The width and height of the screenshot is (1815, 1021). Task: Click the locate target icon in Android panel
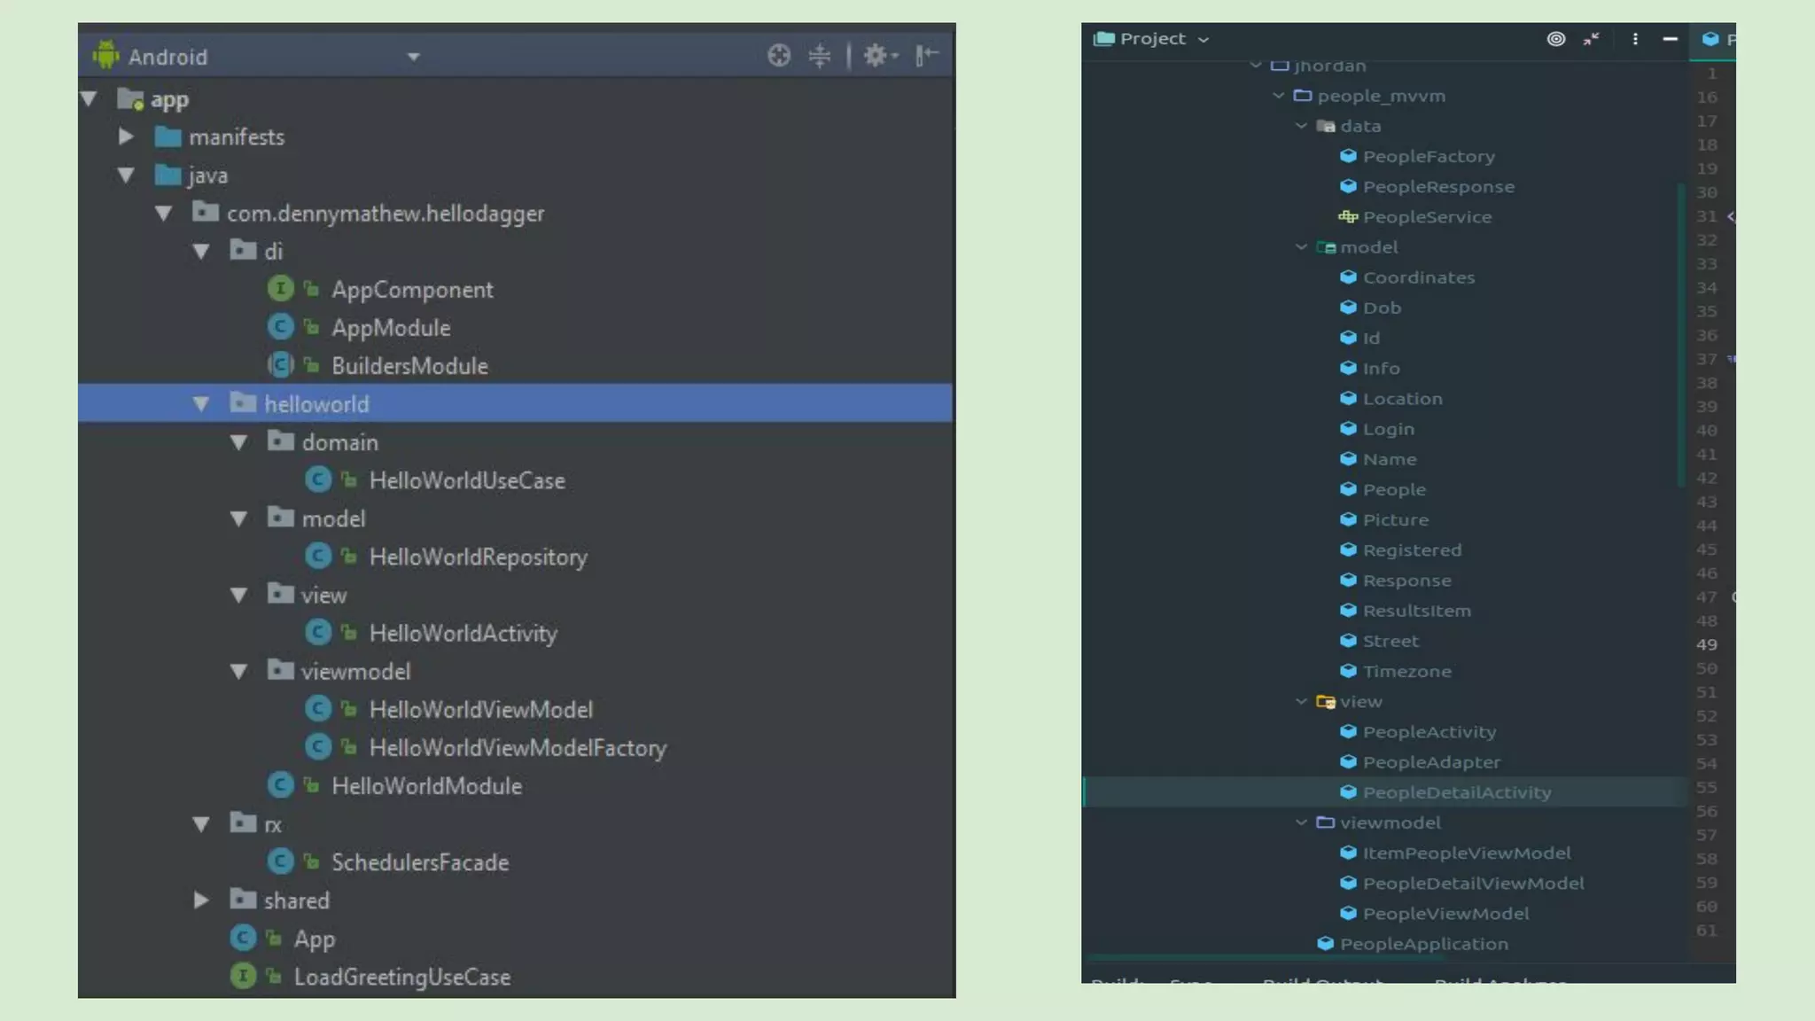(778, 56)
